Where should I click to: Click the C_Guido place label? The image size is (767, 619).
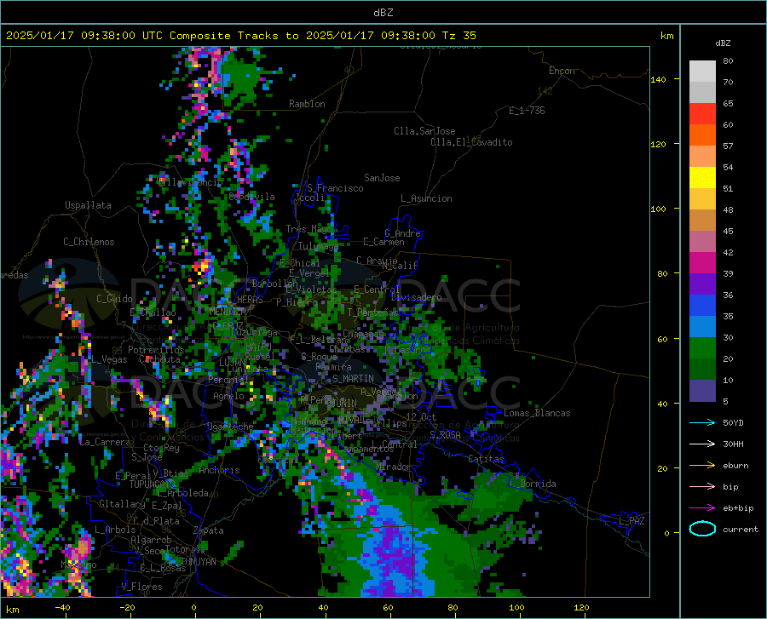tap(114, 299)
